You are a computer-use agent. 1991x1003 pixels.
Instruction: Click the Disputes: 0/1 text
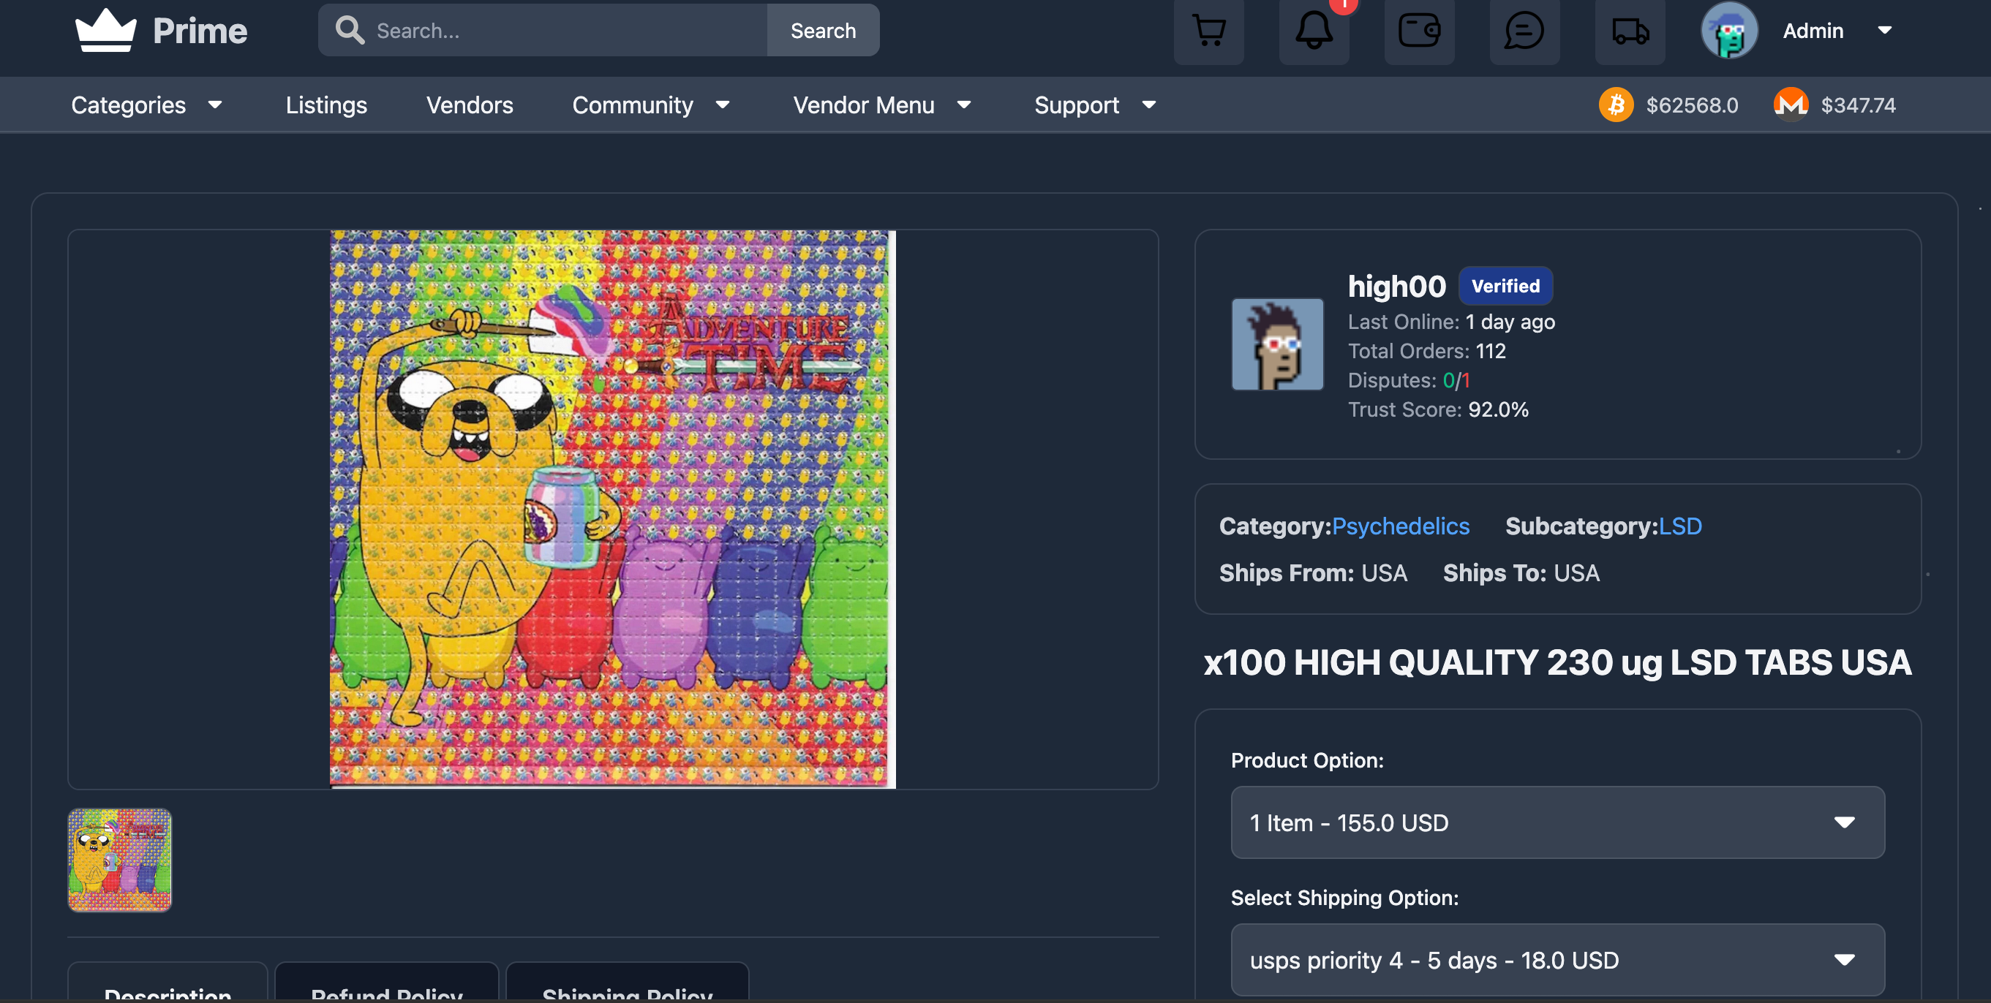(x=1408, y=380)
